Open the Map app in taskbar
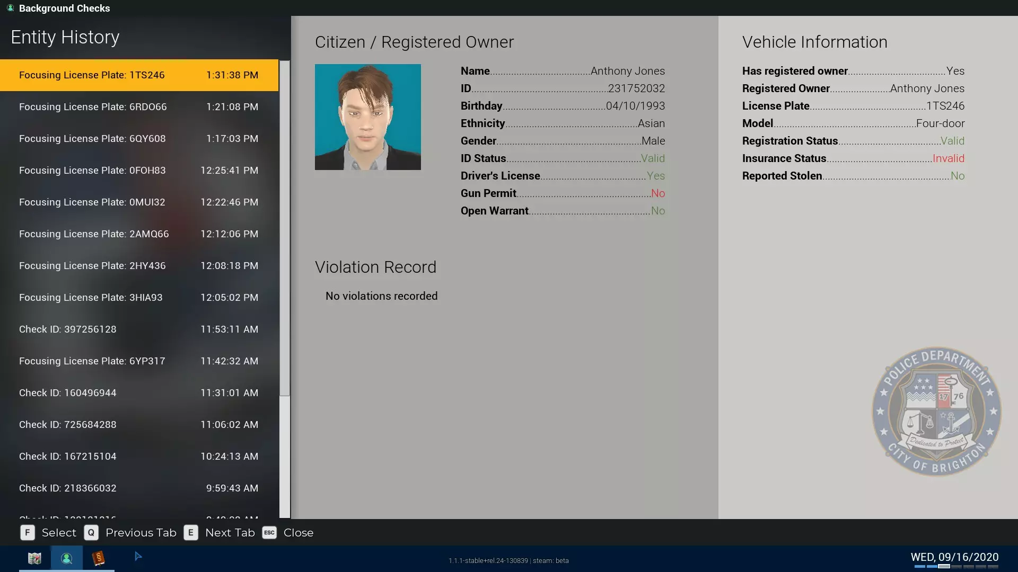 (34, 558)
